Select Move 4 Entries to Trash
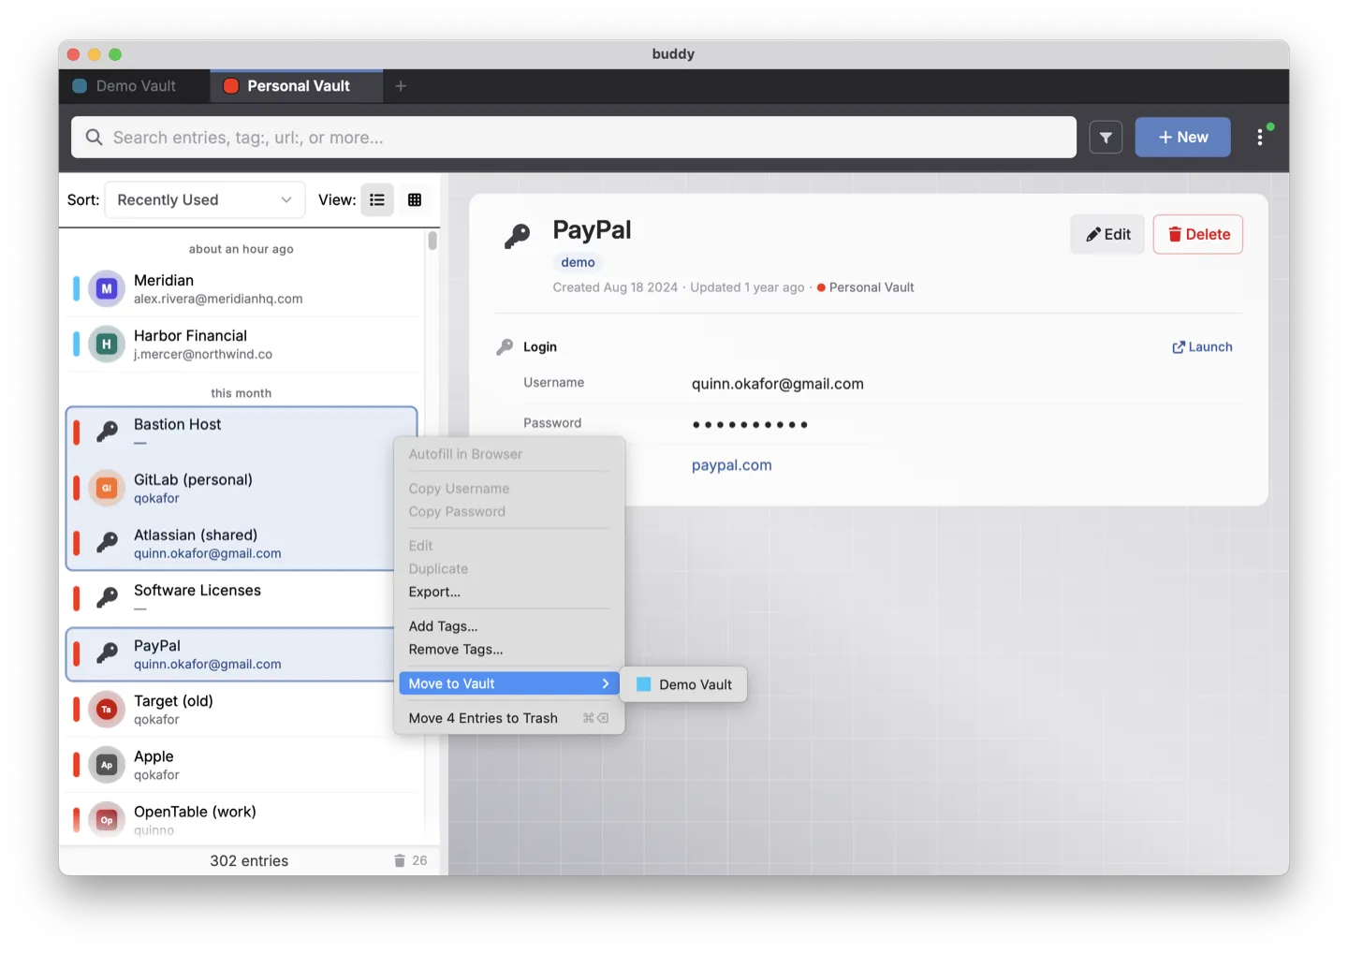Viewport: 1348px width, 953px height. pyautogui.click(x=509, y=718)
